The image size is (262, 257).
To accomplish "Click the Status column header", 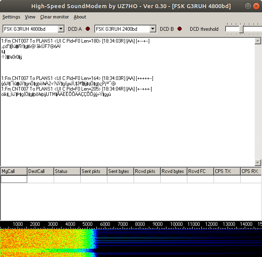I will (67, 171).
